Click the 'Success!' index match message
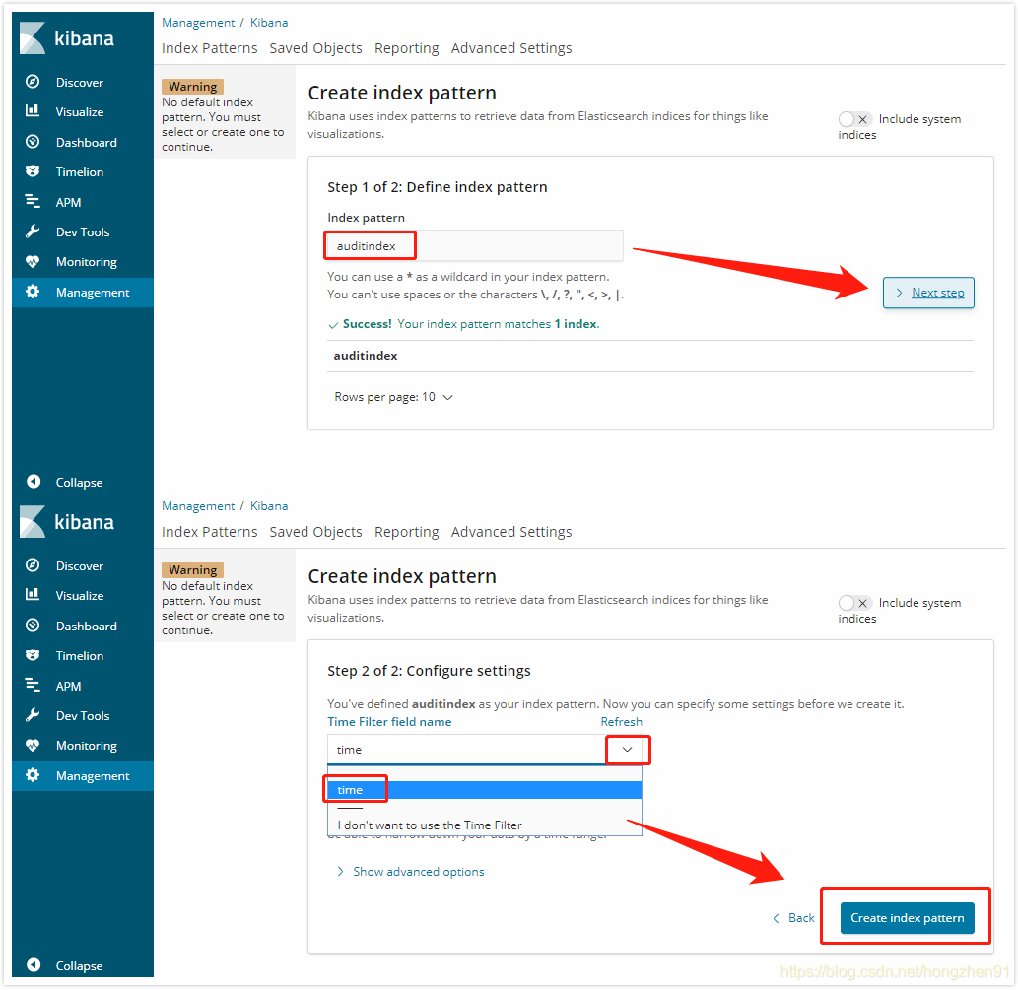The image size is (1018, 990). (x=463, y=324)
